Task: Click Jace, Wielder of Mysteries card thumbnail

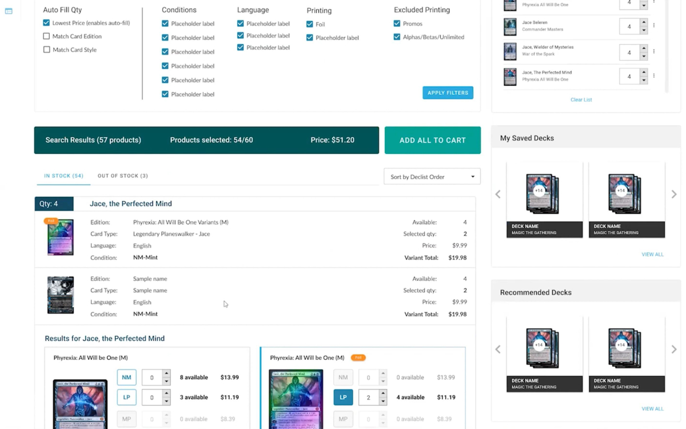Action: (x=510, y=51)
